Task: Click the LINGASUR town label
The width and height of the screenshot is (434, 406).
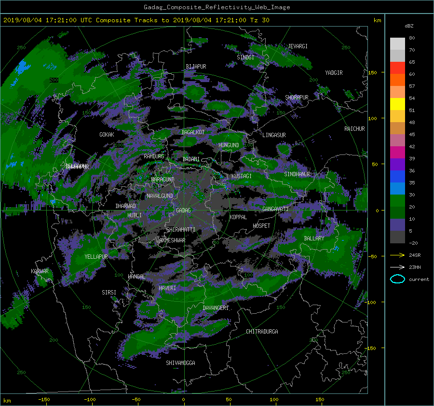Action: [274, 135]
